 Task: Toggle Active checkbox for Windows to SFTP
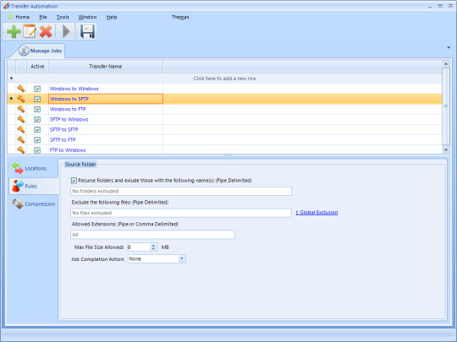point(37,99)
